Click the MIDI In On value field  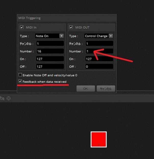(50, 59)
